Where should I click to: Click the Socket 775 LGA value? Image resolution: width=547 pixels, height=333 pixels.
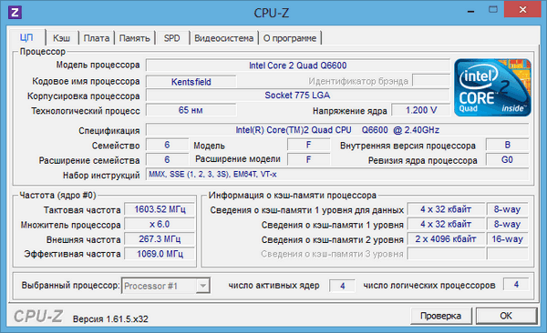298,96
